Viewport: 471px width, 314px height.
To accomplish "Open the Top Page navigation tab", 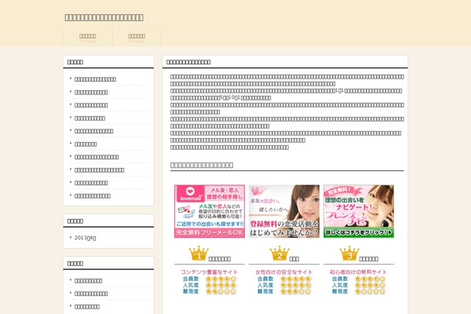I will (x=87, y=38).
